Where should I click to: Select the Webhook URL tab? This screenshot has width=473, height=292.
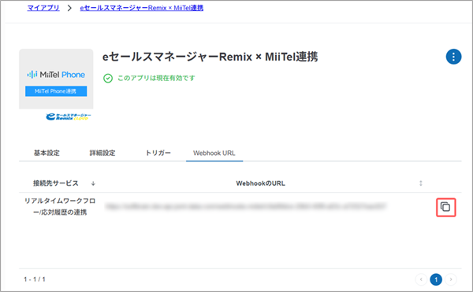(214, 153)
